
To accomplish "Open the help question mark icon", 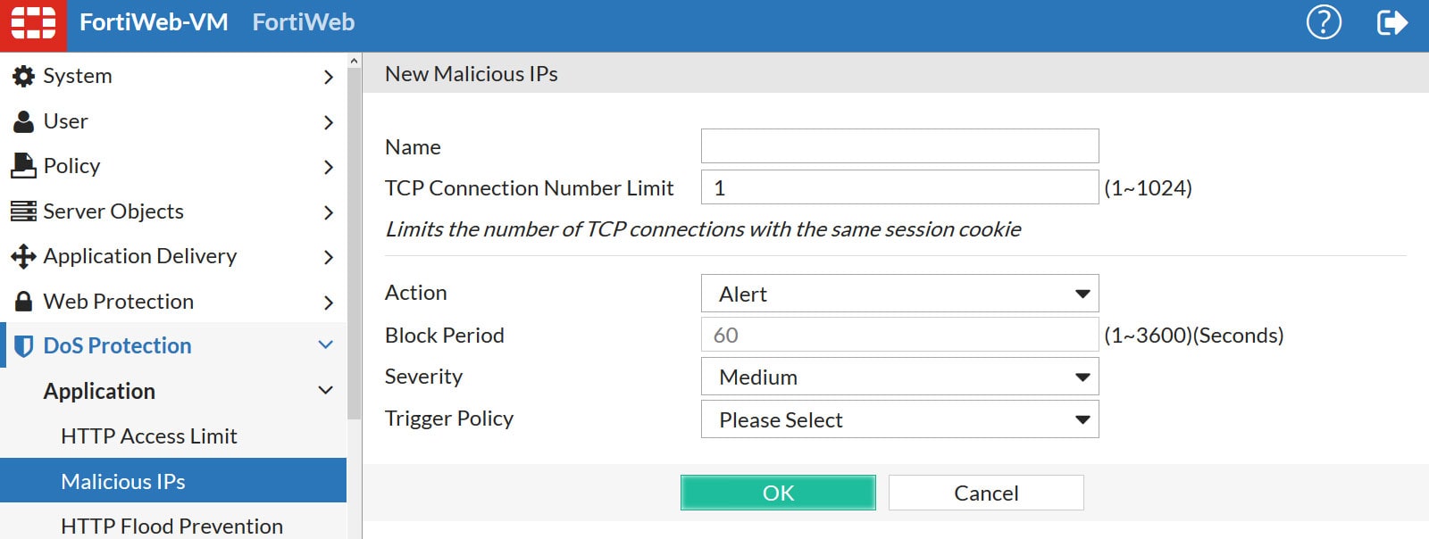I will point(1325,23).
